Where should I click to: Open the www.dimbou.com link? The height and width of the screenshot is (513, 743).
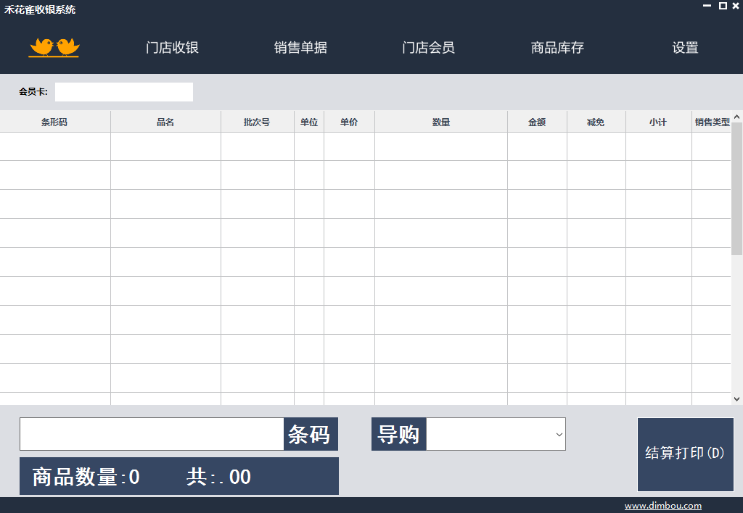tap(663, 506)
